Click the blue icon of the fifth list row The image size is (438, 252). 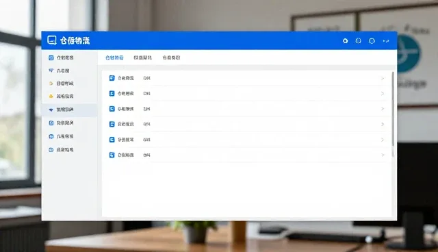pyautogui.click(x=112, y=140)
